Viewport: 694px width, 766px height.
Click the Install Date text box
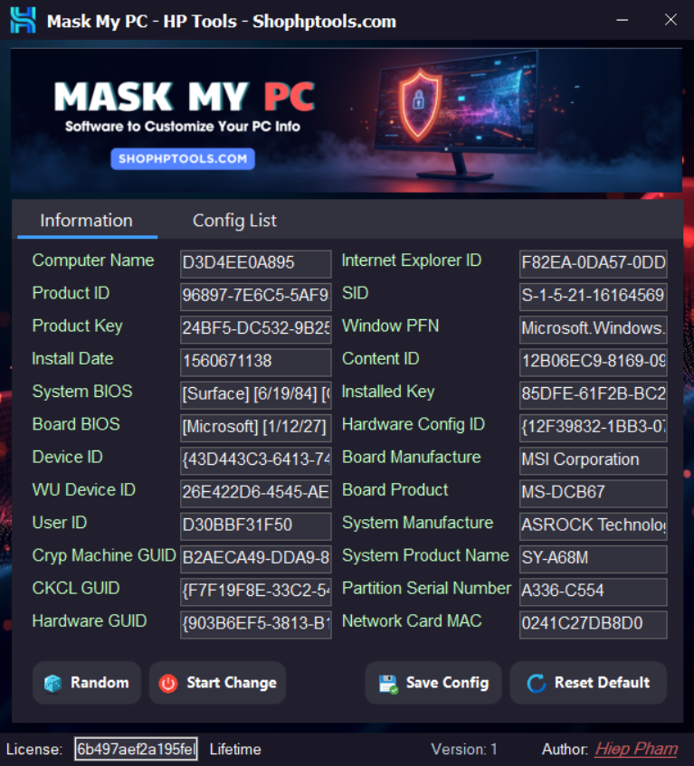click(255, 362)
